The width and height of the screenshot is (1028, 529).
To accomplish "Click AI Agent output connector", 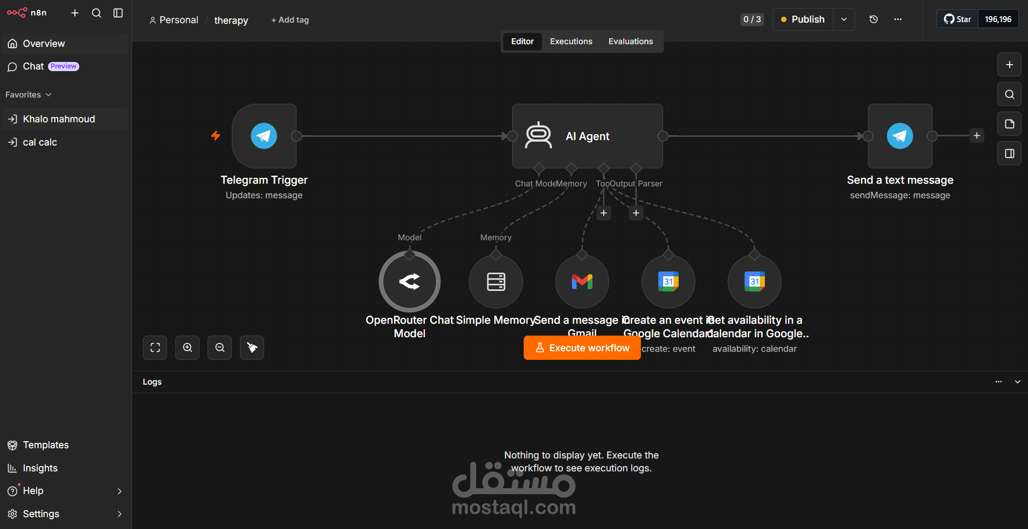I will [x=663, y=136].
